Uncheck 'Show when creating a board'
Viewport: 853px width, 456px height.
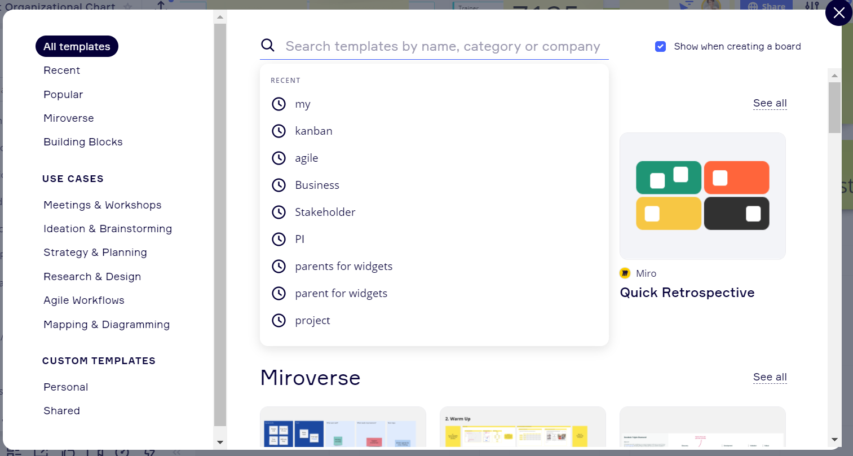point(661,46)
